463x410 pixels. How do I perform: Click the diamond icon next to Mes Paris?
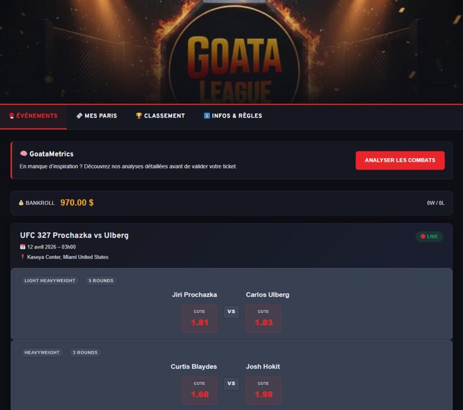[x=80, y=116]
